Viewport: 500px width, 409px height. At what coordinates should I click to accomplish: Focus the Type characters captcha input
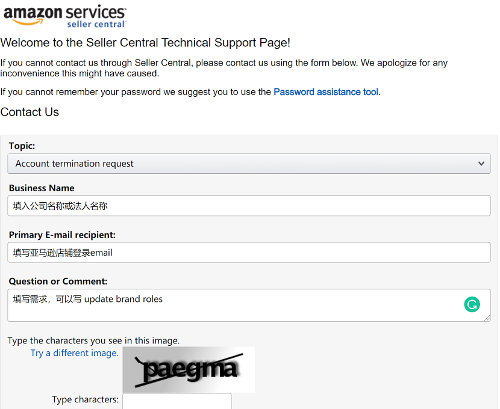(177, 401)
